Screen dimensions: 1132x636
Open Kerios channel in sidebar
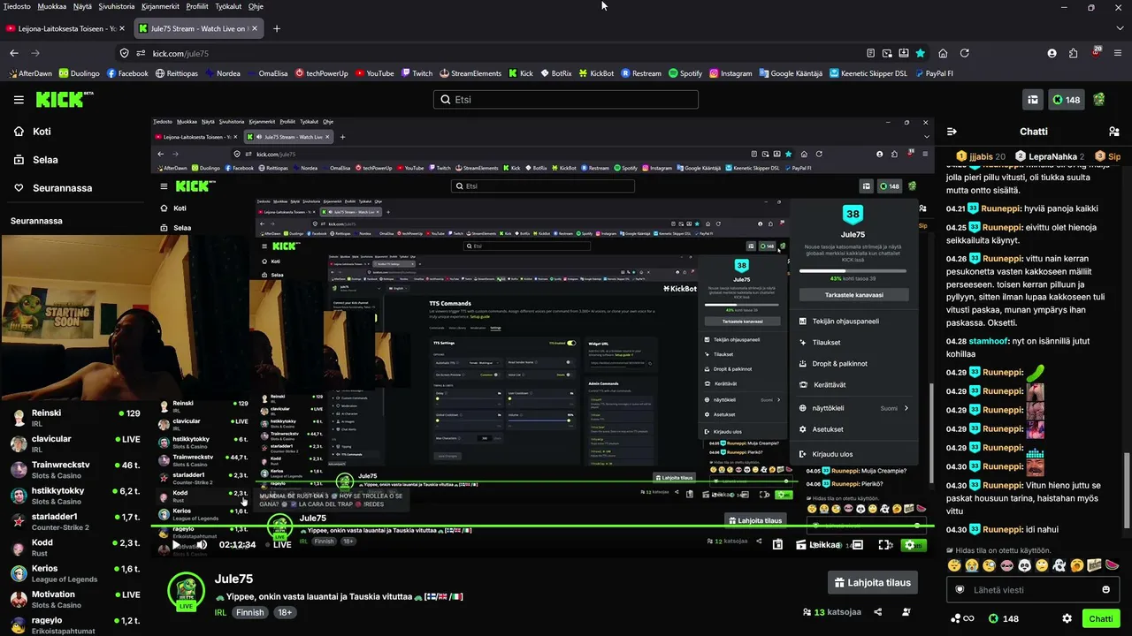pos(74,573)
